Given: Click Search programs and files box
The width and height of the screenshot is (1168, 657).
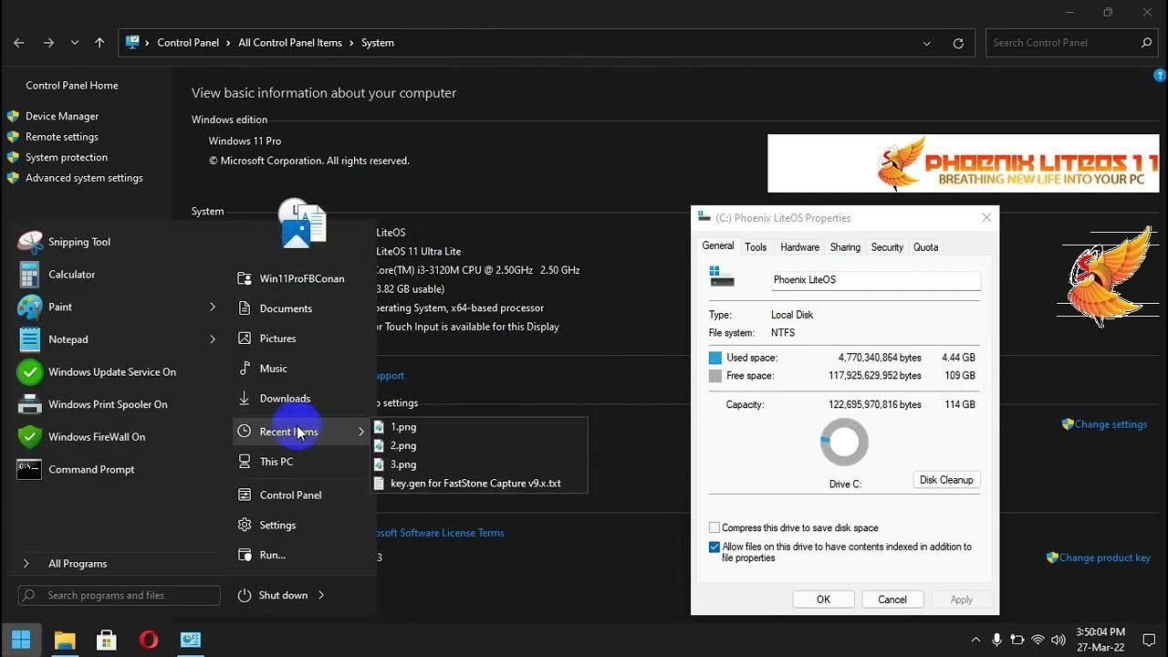Looking at the screenshot, I should point(120,595).
